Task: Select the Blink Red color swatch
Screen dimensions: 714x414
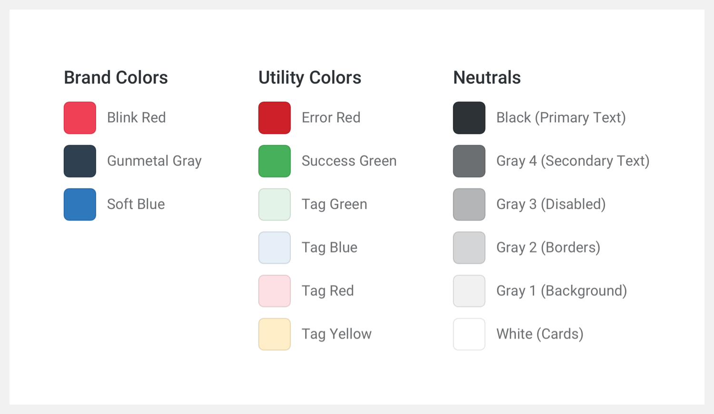Action: 80,118
